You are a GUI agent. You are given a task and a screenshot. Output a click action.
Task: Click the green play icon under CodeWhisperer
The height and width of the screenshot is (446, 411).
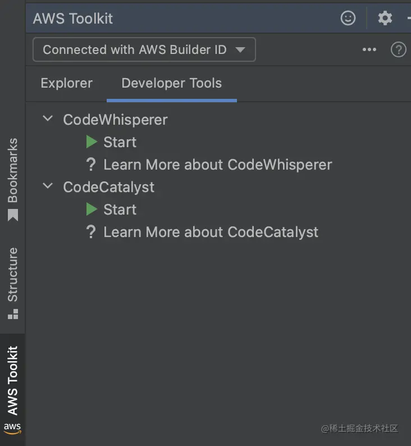click(x=92, y=142)
